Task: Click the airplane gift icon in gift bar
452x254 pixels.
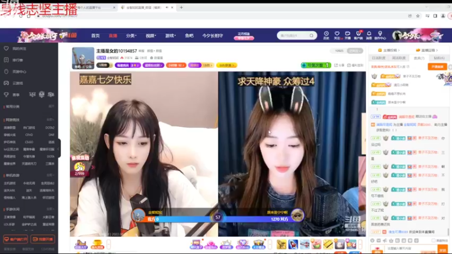Action: pyautogui.click(x=305, y=244)
